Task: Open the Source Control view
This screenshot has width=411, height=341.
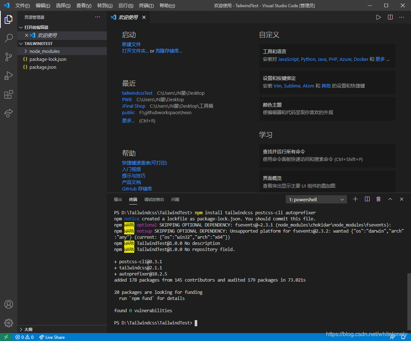Action: 8,57
